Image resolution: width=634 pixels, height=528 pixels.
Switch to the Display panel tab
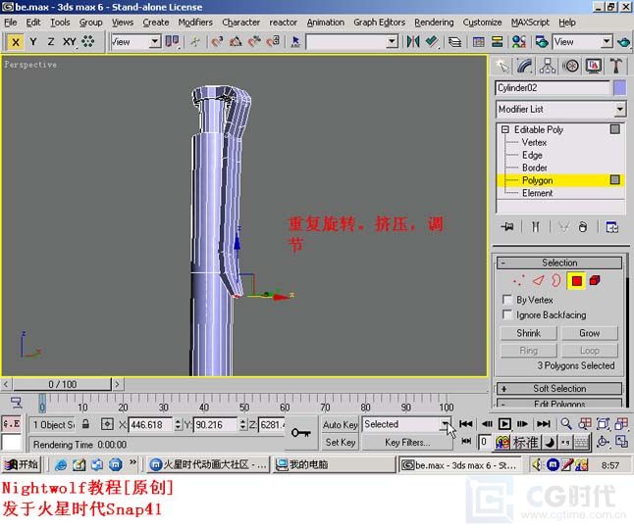[593, 67]
